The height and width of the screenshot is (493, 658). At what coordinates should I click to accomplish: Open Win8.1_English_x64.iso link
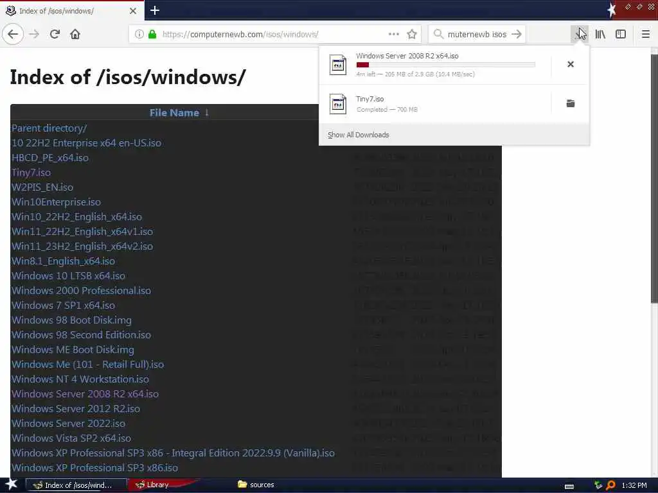64,261
